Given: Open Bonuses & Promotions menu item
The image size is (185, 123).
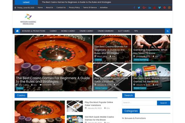Looking at the screenshot, I should coord(34,31).
